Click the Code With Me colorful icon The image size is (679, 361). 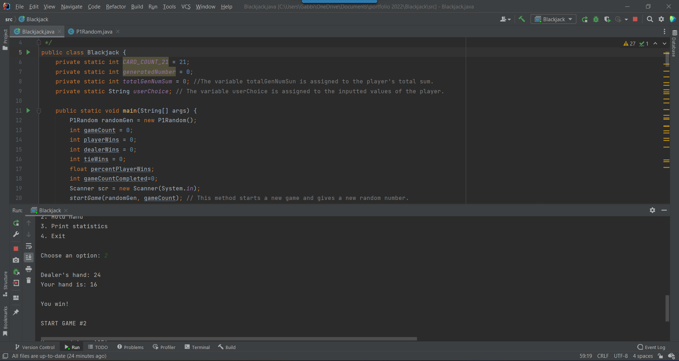673,19
